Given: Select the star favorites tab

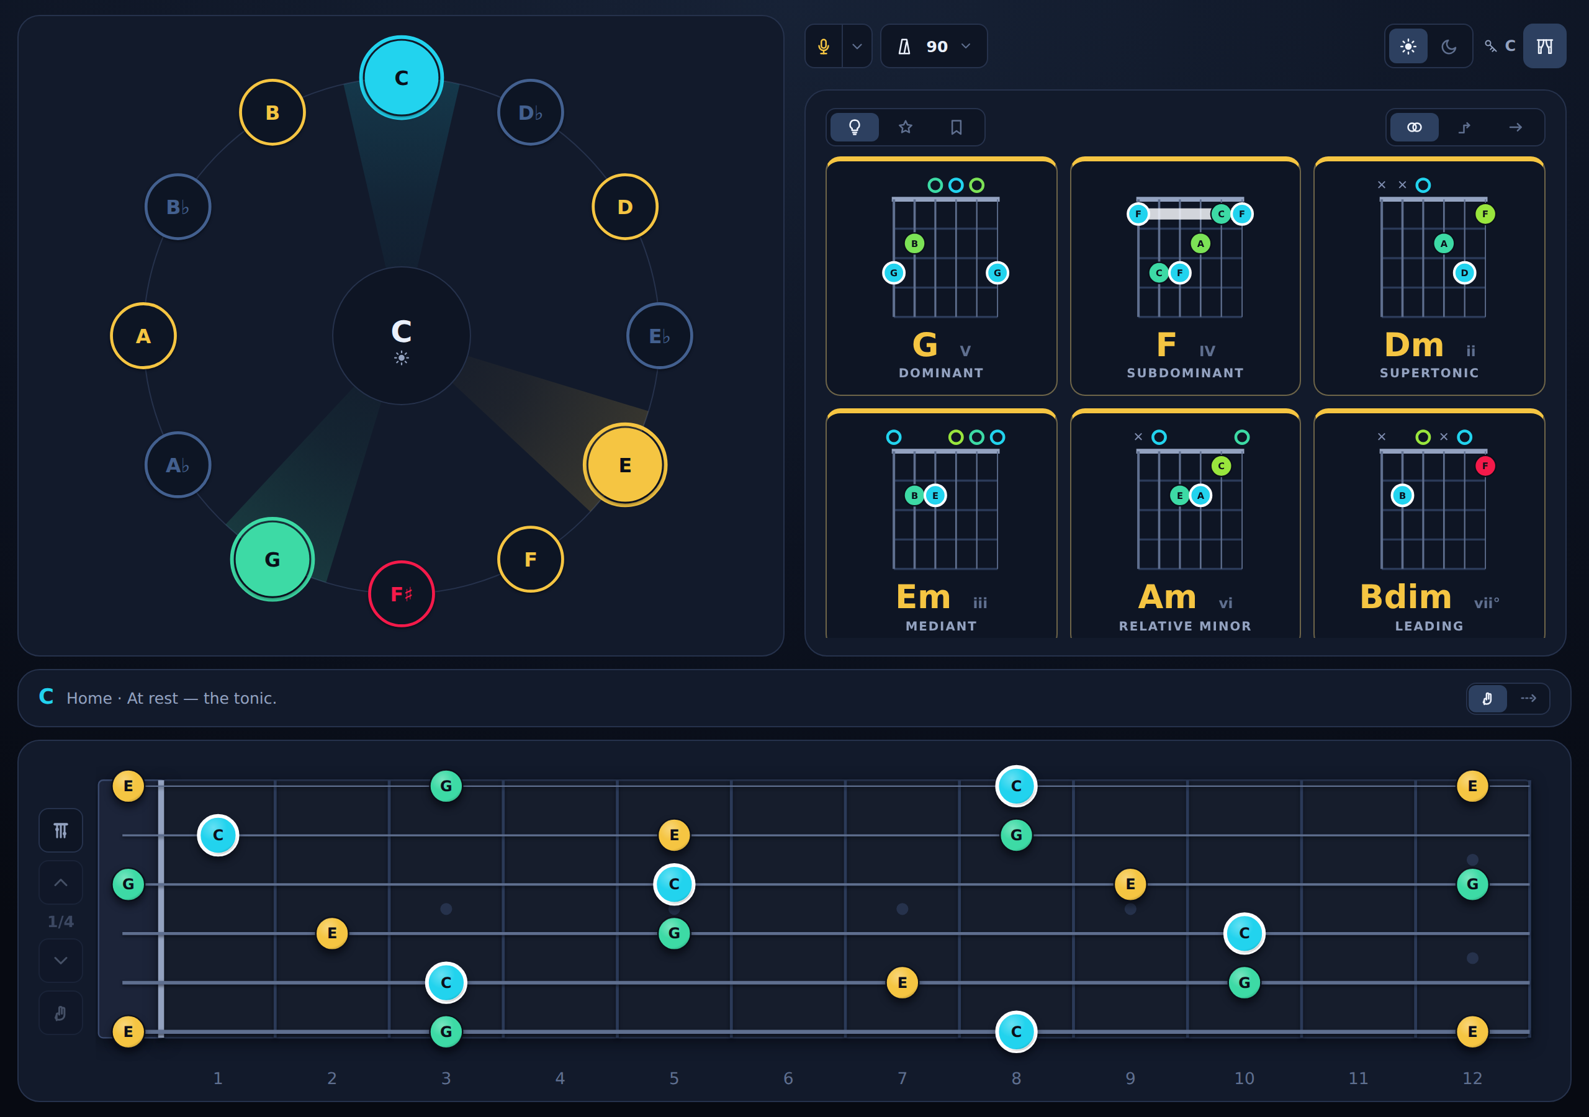Looking at the screenshot, I should click(905, 127).
